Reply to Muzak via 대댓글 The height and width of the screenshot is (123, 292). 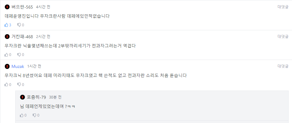point(283,66)
